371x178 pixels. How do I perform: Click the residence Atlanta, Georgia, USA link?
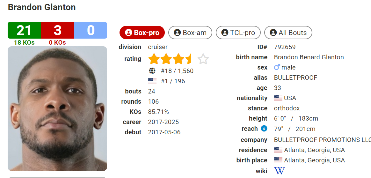coord(314,150)
